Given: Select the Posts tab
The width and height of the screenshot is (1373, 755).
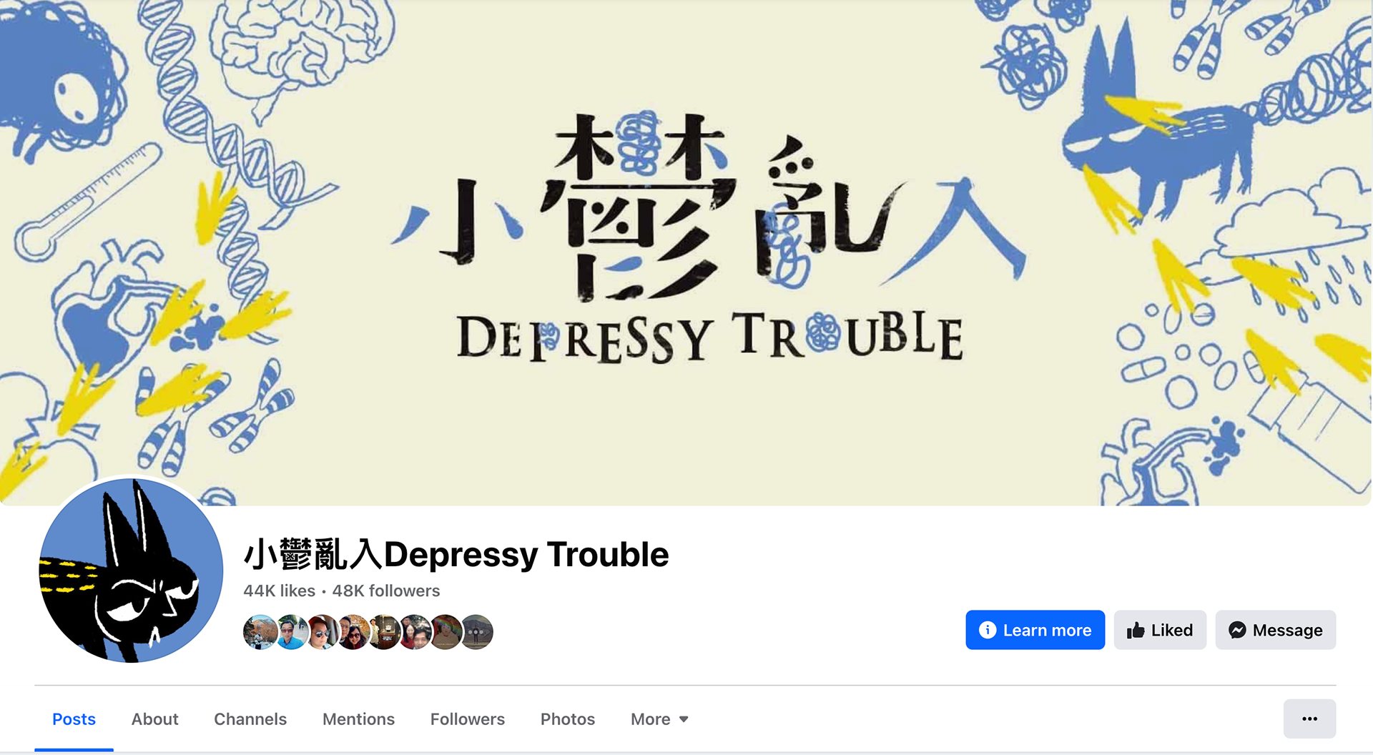Looking at the screenshot, I should click(74, 719).
